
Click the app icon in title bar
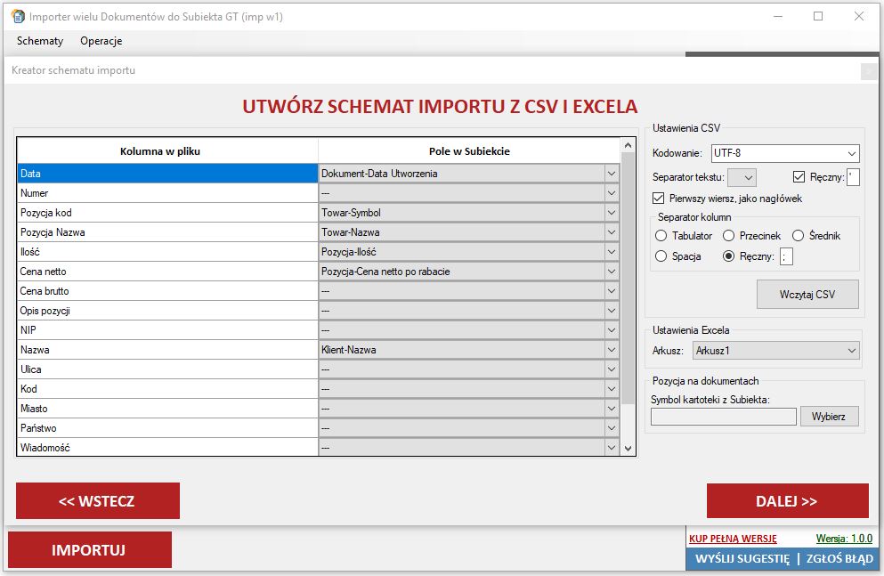pos(17,16)
